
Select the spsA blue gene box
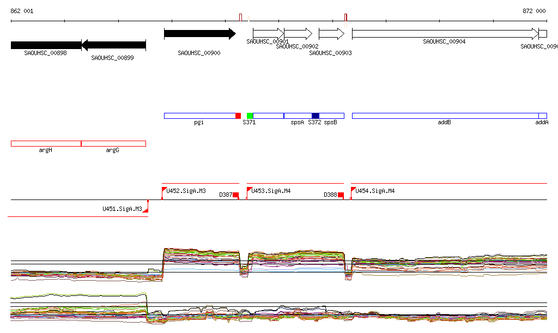[298, 116]
